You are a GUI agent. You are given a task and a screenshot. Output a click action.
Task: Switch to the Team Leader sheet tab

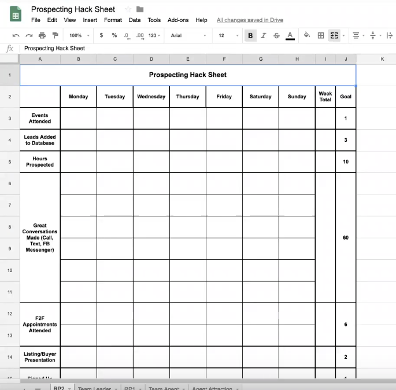tap(98, 388)
